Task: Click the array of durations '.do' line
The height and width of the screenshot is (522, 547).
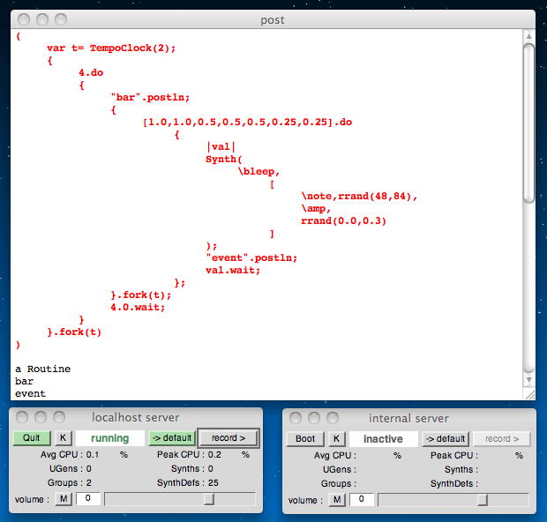Action: [x=247, y=122]
